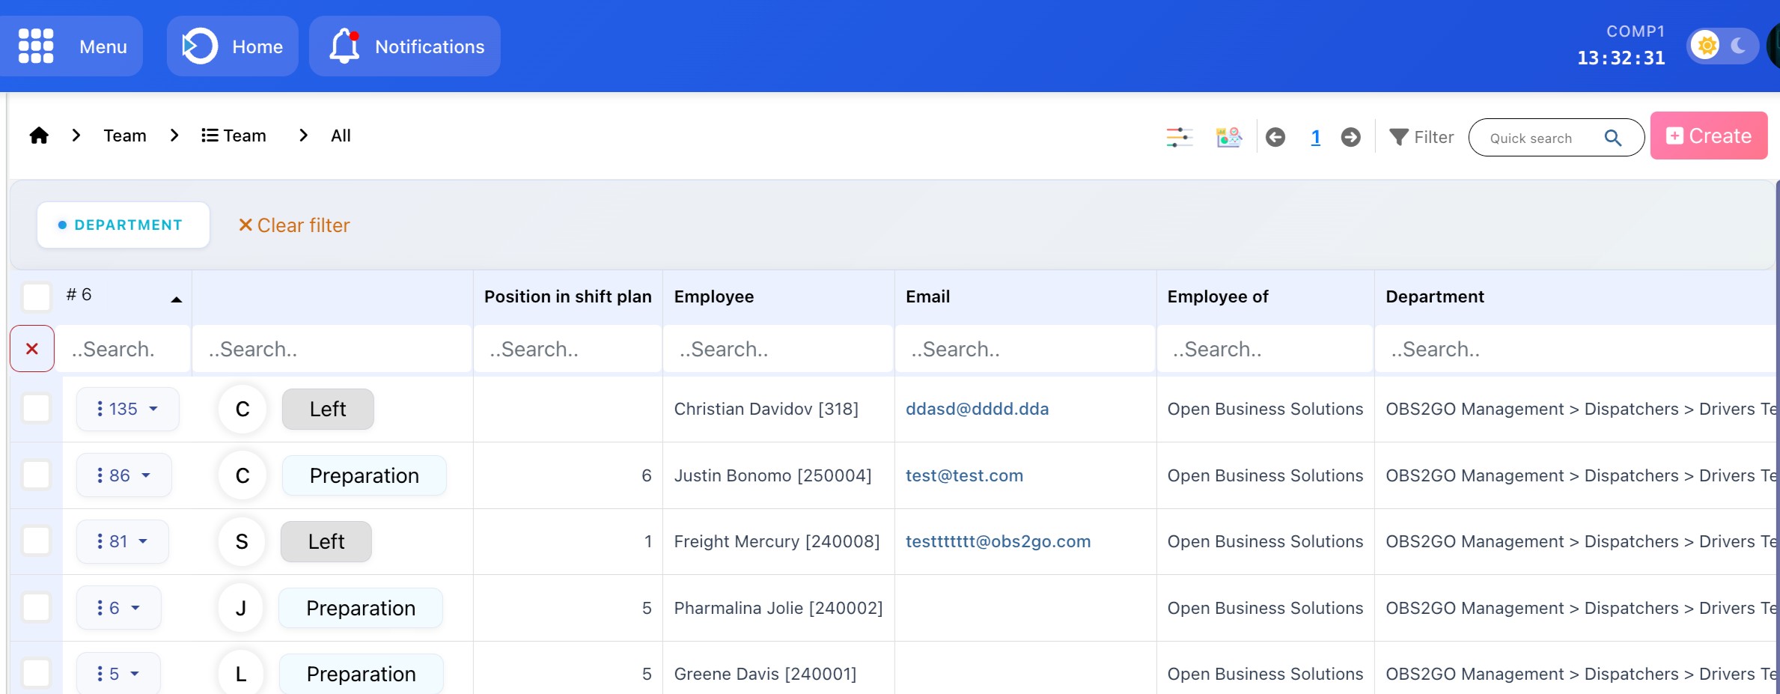Check the select-all header checkbox
Viewport: 1780px width, 694px height.
pos(36,296)
